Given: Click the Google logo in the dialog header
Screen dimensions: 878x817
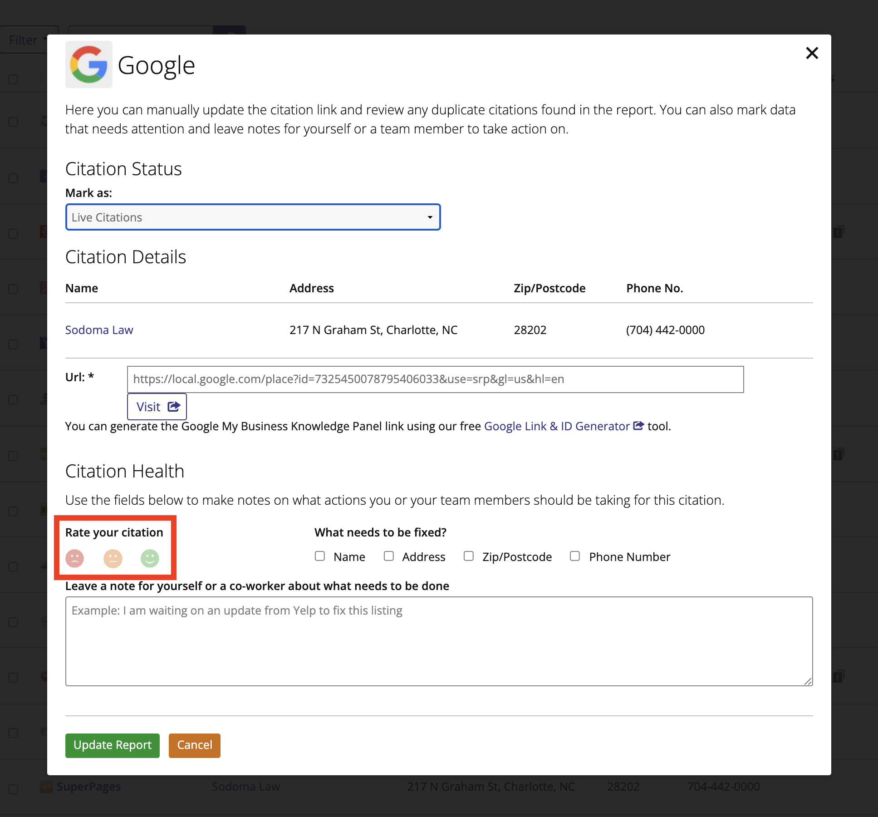Looking at the screenshot, I should [x=89, y=64].
